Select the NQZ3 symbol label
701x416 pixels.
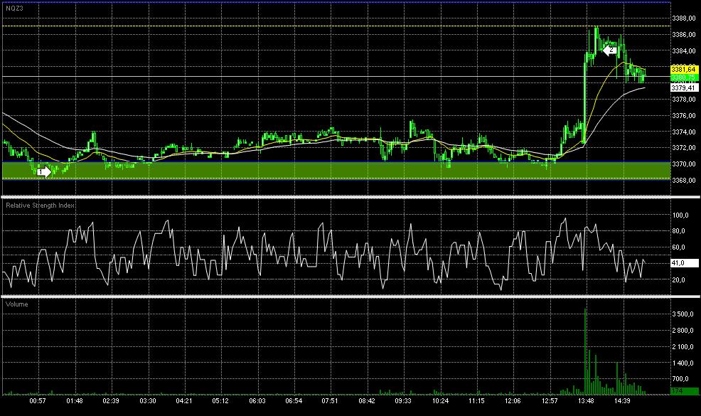point(15,9)
